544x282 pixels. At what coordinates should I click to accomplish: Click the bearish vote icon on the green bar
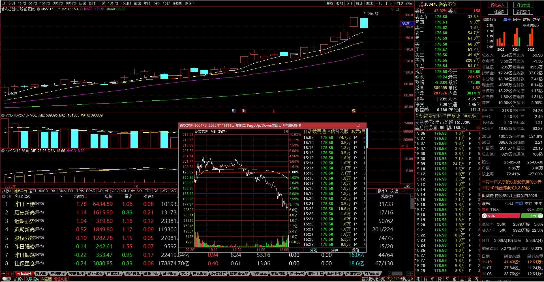click(x=541, y=216)
